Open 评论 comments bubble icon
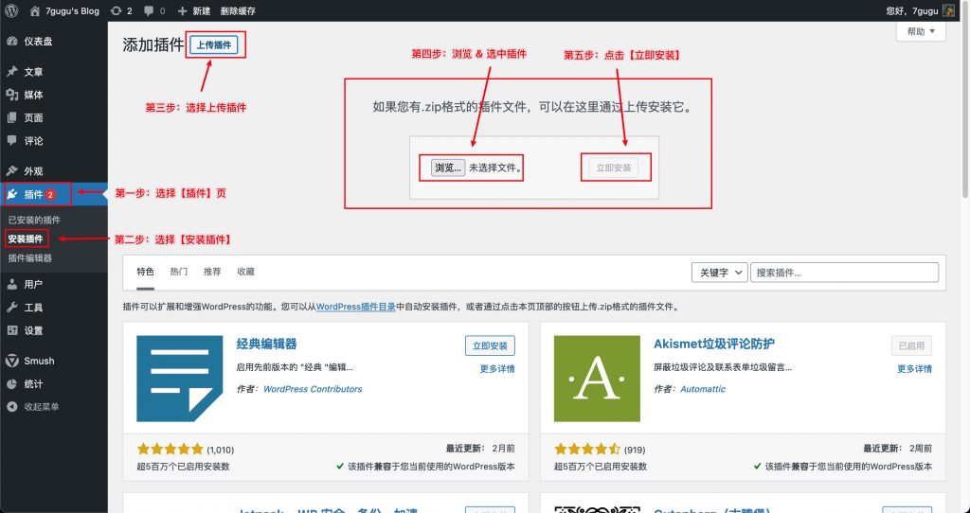 click(x=11, y=141)
